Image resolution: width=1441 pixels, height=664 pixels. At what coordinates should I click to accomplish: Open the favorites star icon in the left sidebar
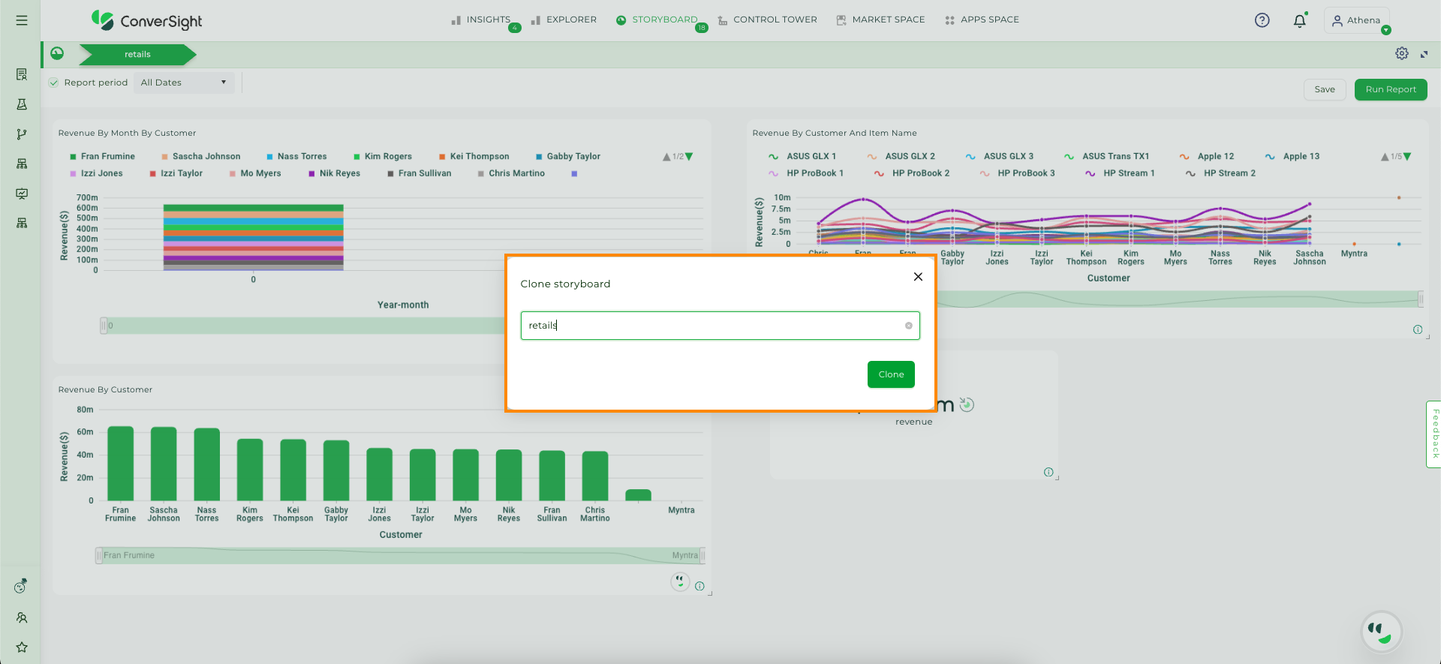22,647
